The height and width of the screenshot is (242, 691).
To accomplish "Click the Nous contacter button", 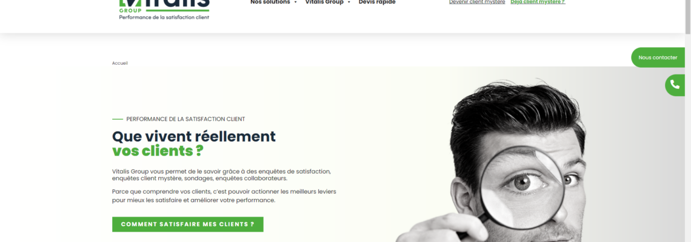I will click(x=658, y=57).
